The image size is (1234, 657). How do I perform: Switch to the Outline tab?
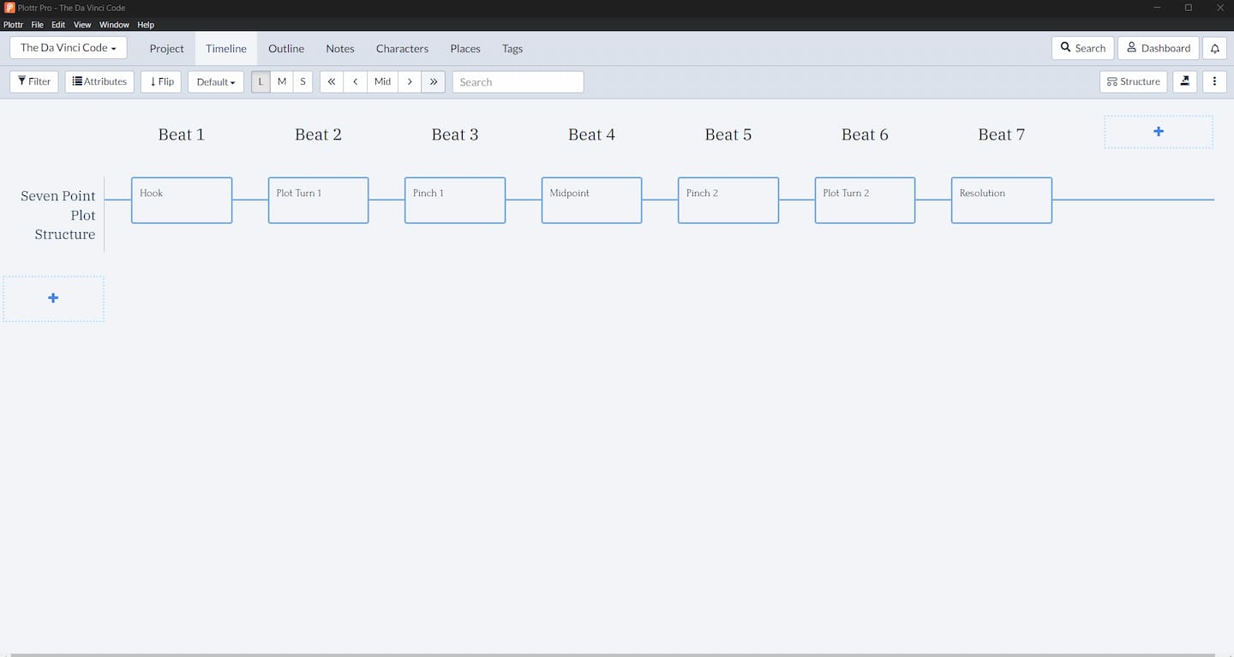285,48
